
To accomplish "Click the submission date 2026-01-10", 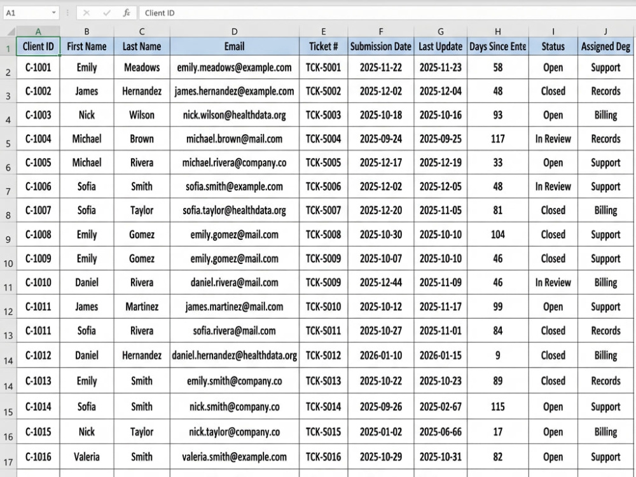I will (381, 356).
